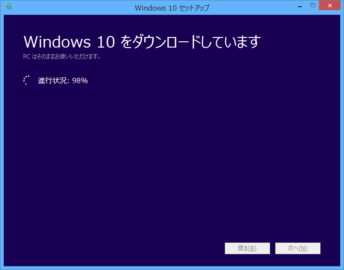Click the spinning progress indicator
The height and width of the screenshot is (270, 344).
point(26,80)
